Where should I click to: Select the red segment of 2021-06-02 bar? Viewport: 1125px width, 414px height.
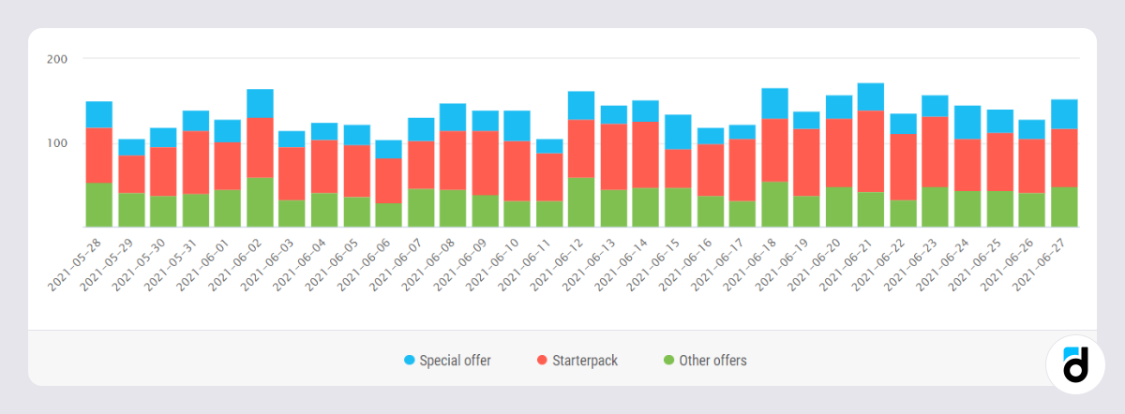[260, 147]
